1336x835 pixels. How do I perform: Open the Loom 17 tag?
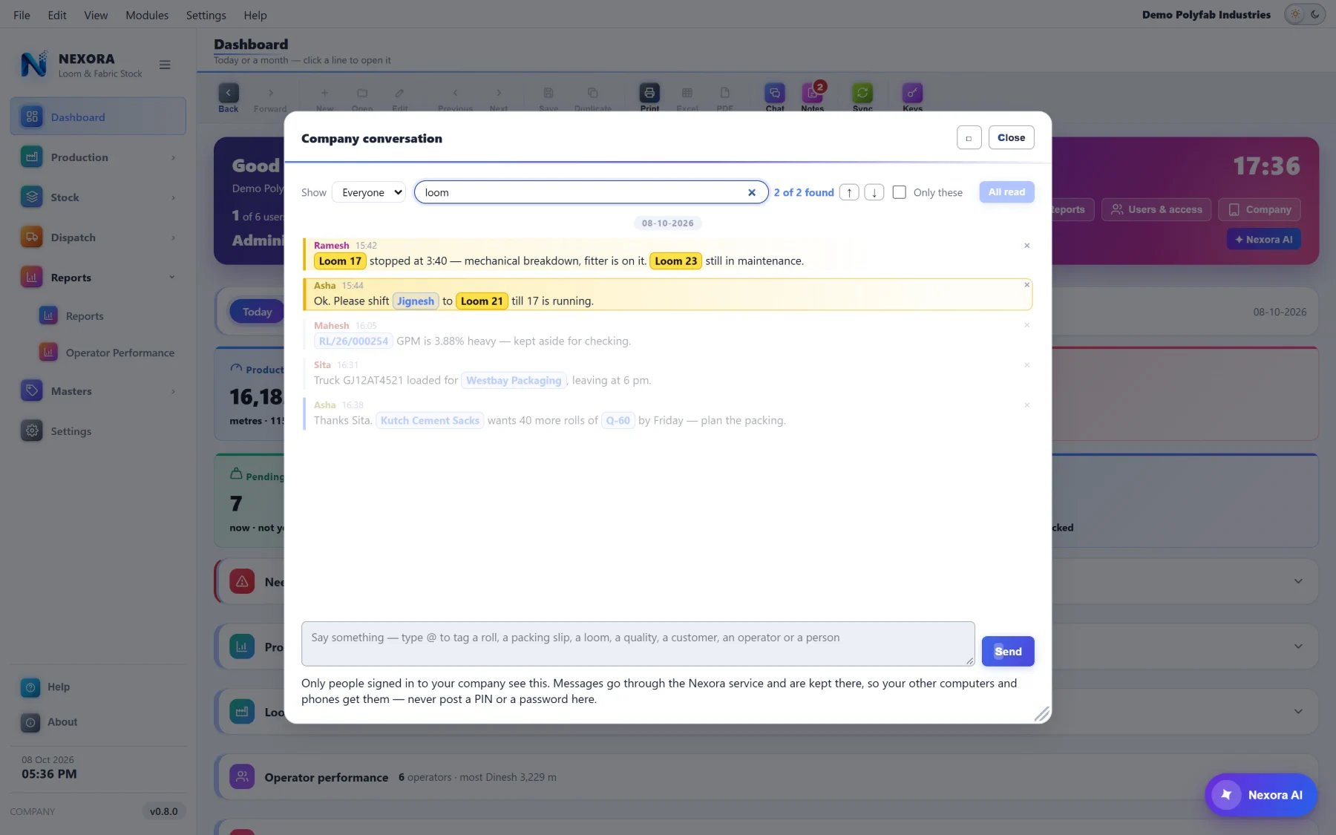340,261
